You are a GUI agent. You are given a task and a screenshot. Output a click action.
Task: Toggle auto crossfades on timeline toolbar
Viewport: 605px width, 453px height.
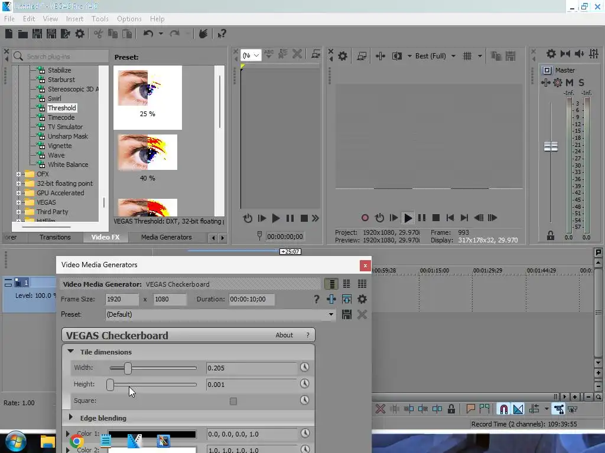point(518,409)
